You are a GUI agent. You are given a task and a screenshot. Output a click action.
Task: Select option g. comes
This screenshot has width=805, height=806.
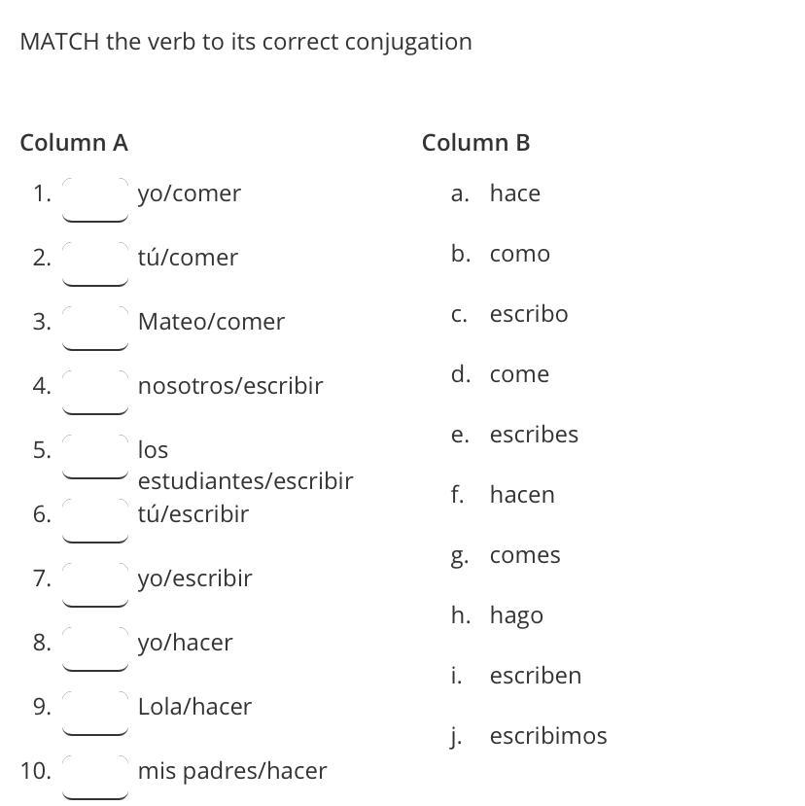(525, 555)
